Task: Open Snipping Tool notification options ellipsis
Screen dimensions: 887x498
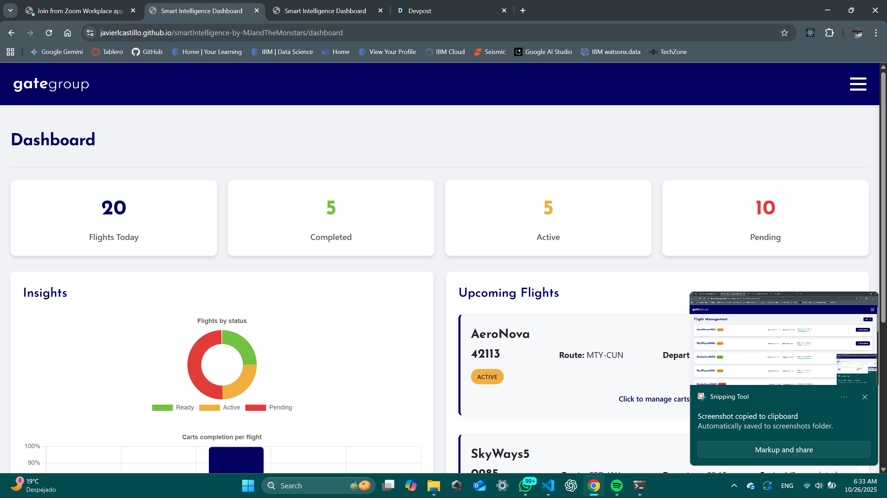Action: 844,397
